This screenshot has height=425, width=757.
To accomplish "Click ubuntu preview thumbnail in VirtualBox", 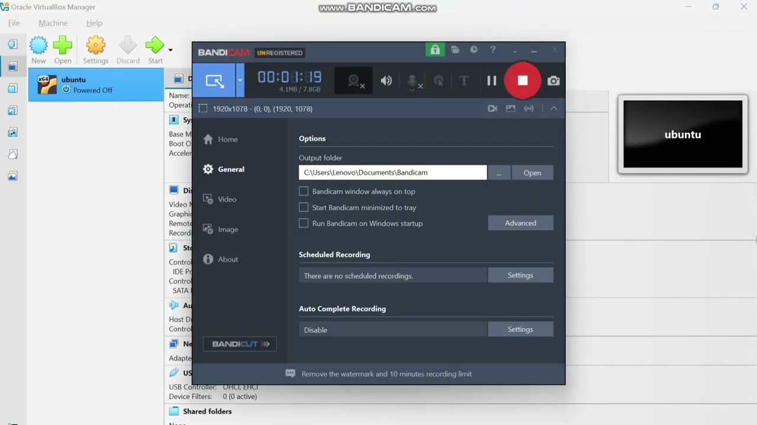I will [x=683, y=134].
